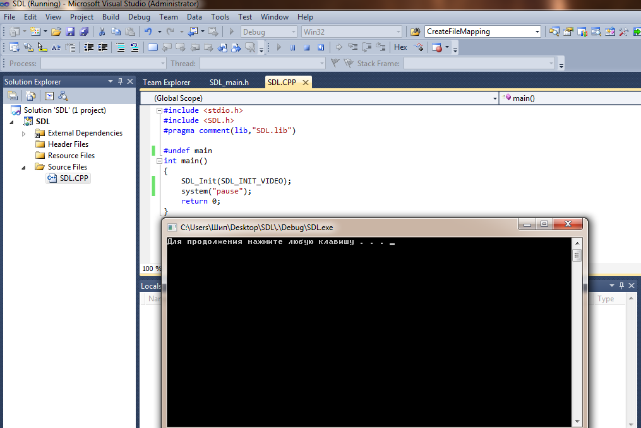Toggle auto-hide pin on Solution Explorer
This screenshot has height=428, width=641.
pos(120,82)
